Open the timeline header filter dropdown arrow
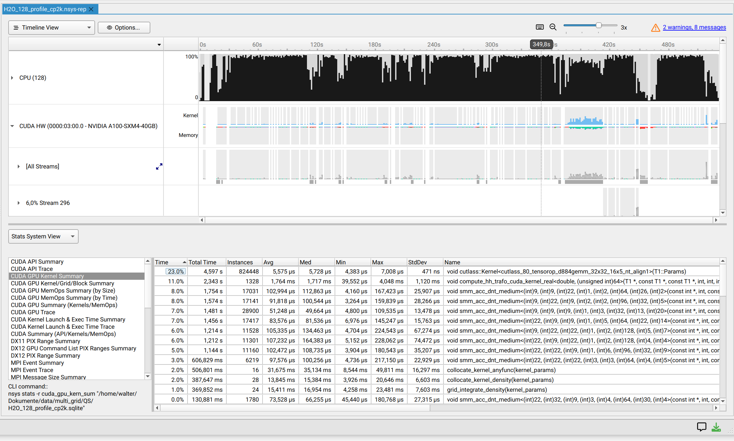The height and width of the screenshot is (441, 734). 159,45
